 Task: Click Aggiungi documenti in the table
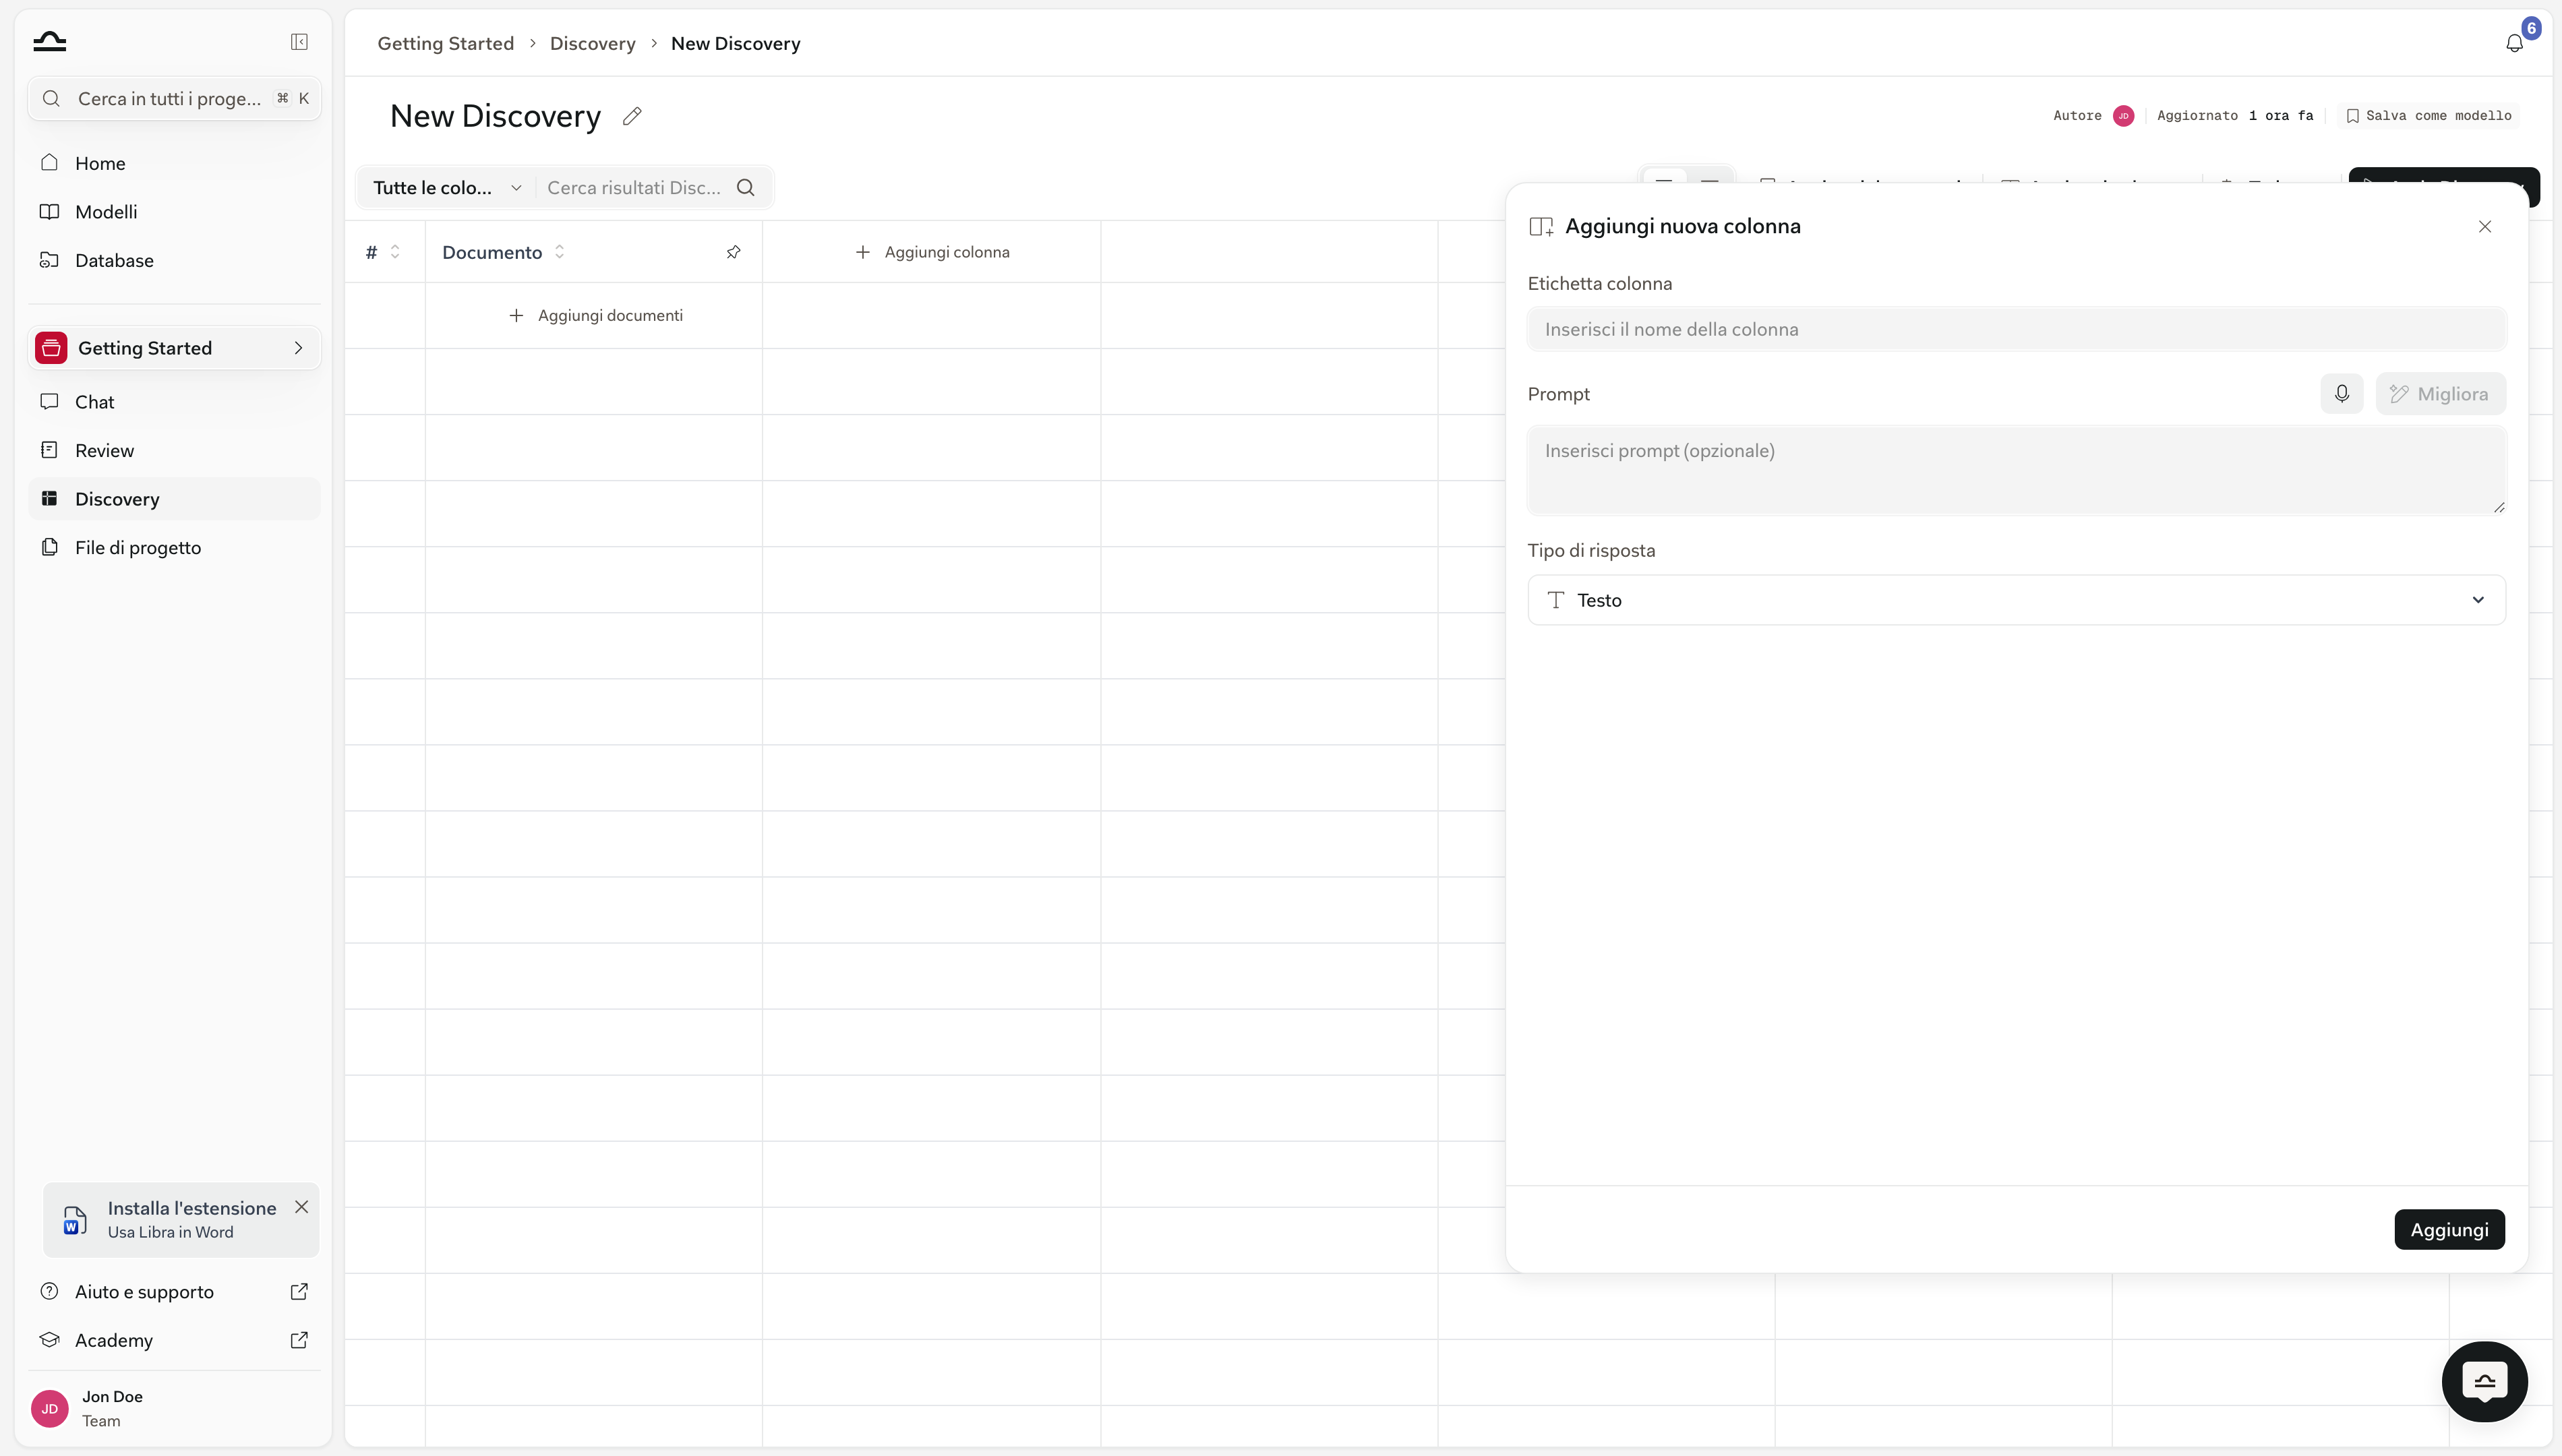596,315
